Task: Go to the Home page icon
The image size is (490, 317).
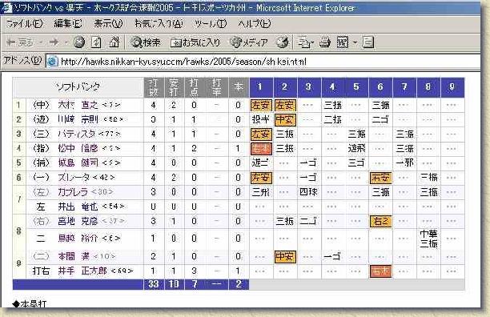Action: click(x=114, y=42)
